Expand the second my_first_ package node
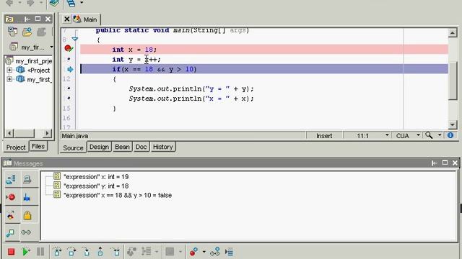This screenshot has height=259, width=462. [x=9, y=79]
